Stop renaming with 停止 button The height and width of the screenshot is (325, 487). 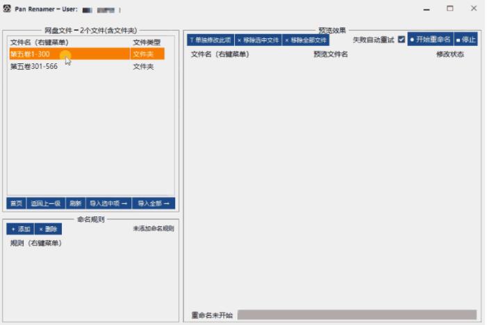pyautogui.click(x=465, y=40)
